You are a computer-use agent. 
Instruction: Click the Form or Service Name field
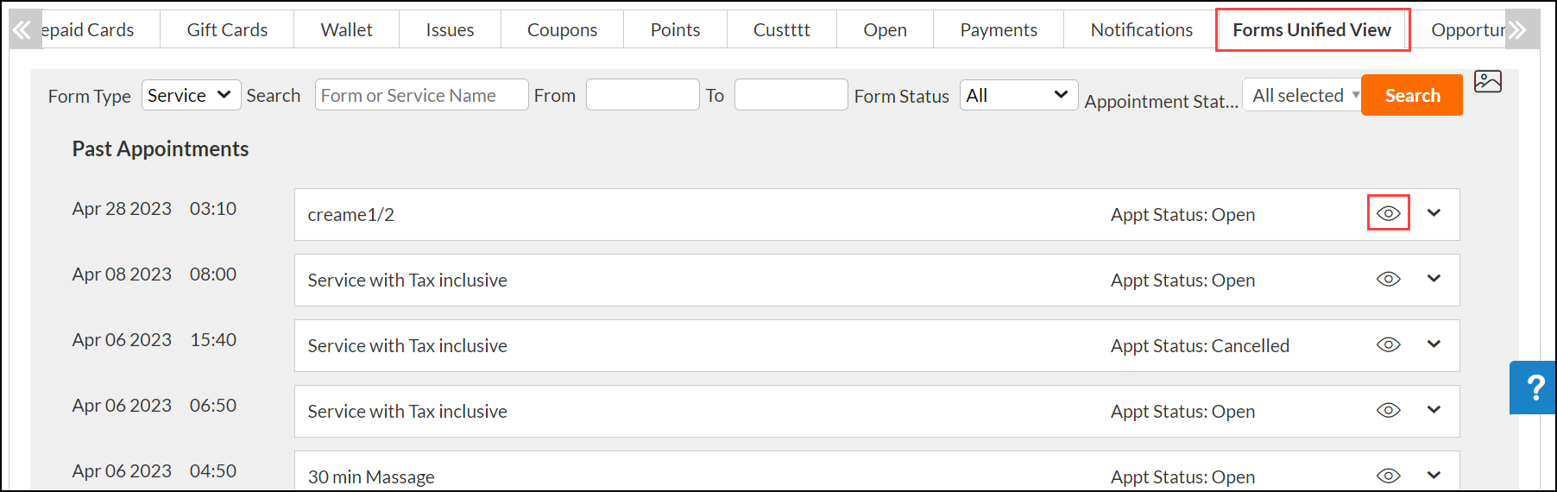pos(421,95)
